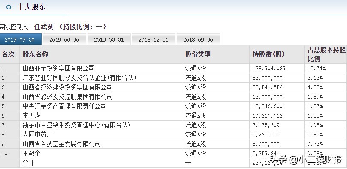Click 流通A股 in the 大同中药厂 row
Image resolution: width=347 pixels, height=169 pixels.
pyautogui.click(x=196, y=135)
